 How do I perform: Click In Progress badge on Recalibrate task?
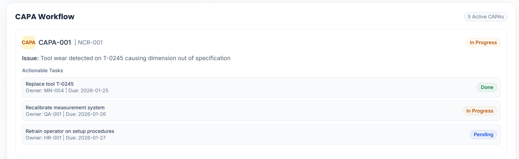pyautogui.click(x=480, y=111)
